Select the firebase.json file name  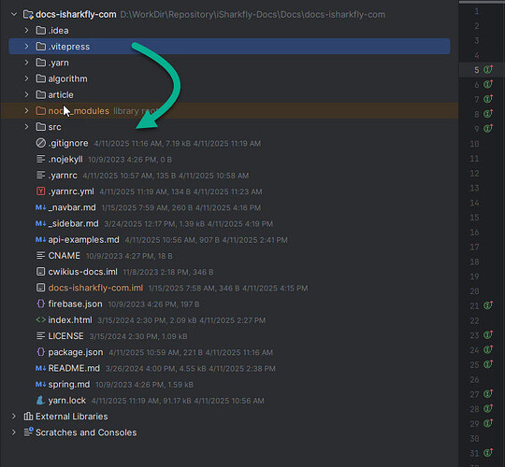coord(75,304)
